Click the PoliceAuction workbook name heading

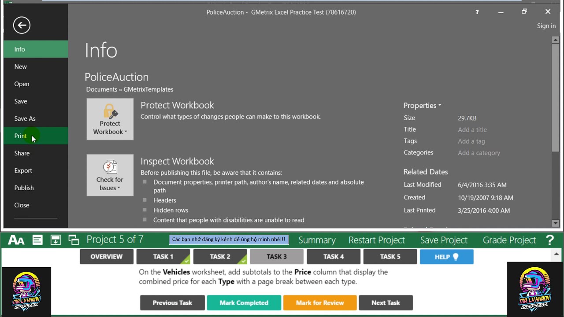coord(116,77)
